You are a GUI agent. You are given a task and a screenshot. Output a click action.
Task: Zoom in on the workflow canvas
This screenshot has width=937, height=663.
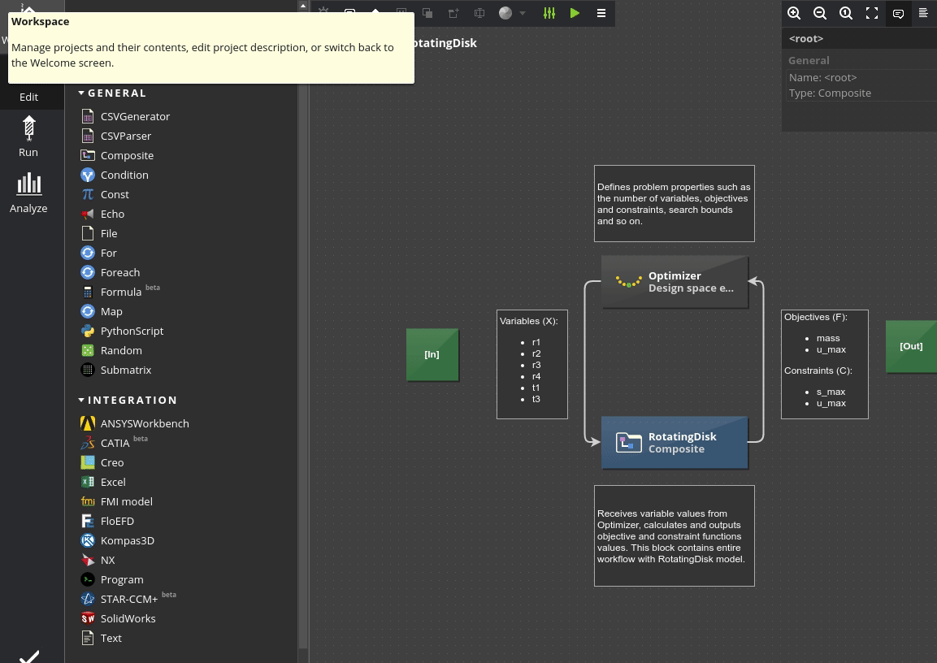[794, 13]
